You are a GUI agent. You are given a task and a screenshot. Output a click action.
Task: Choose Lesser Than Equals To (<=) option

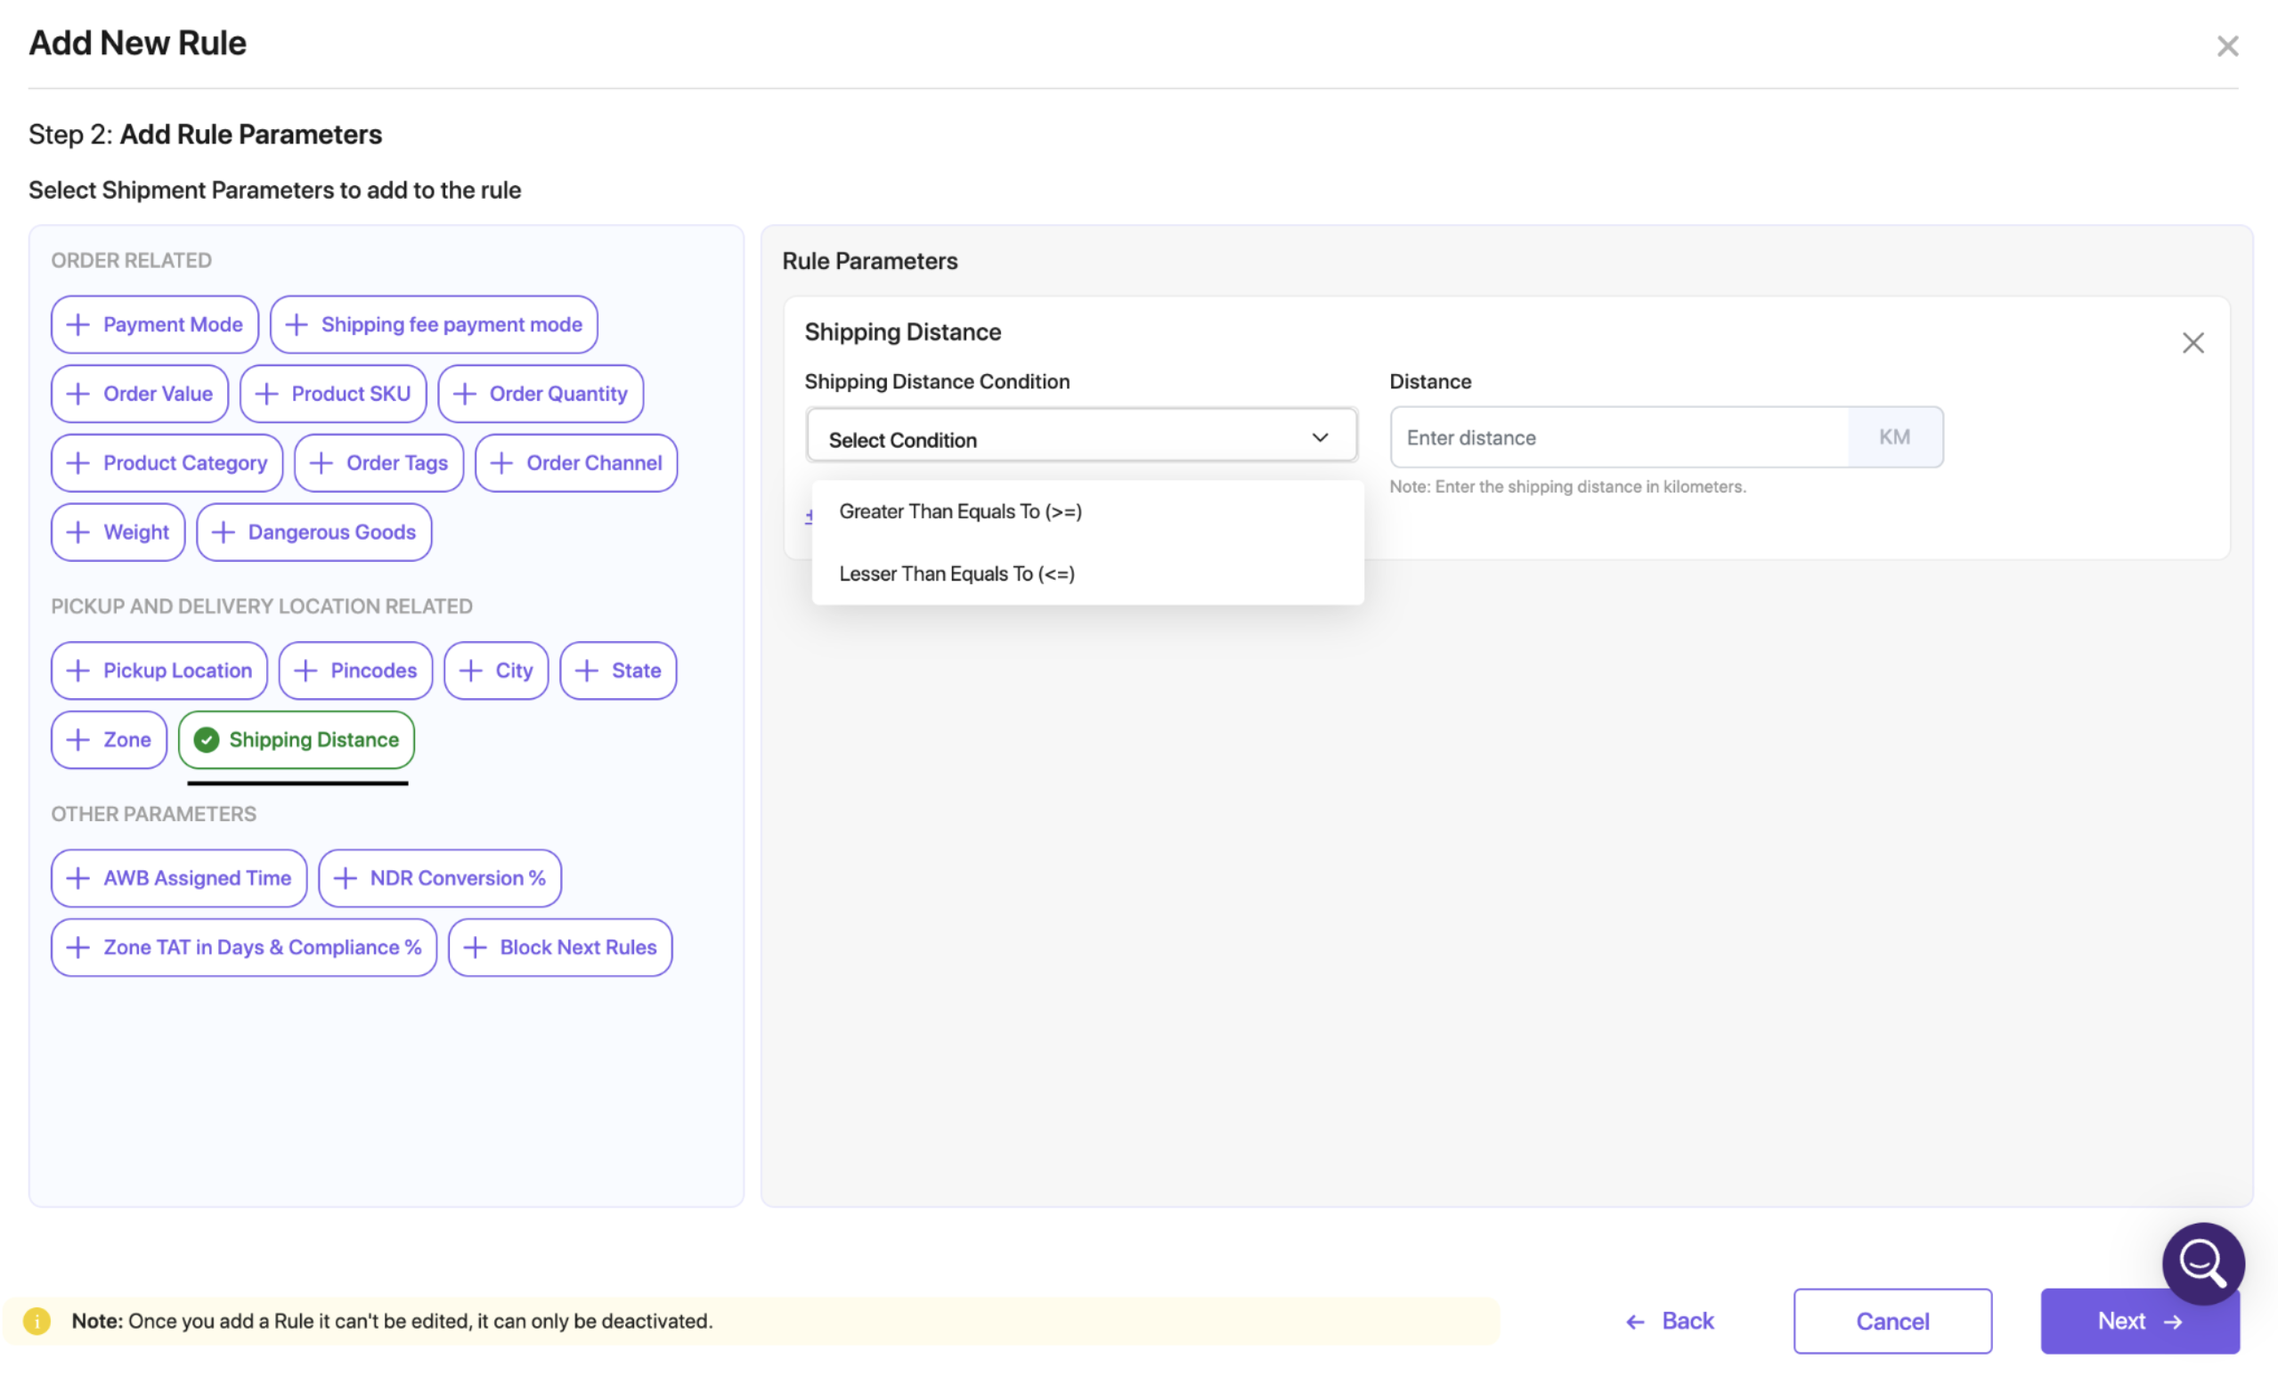click(x=1086, y=574)
